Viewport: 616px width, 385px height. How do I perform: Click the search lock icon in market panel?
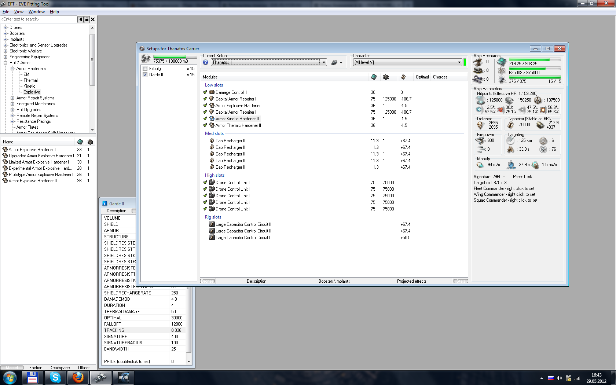(x=87, y=19)
